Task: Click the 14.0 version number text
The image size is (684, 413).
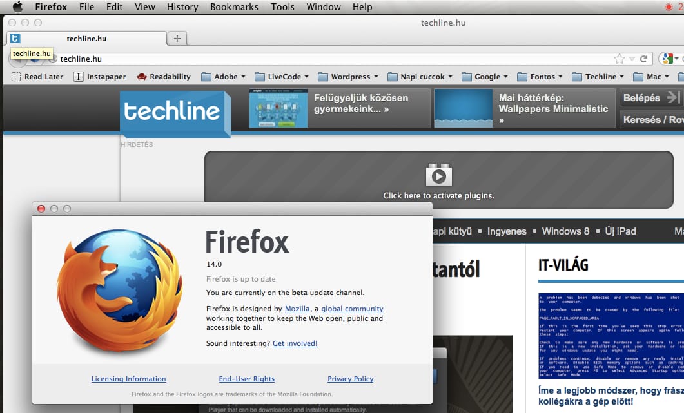Action: (214, 264)
